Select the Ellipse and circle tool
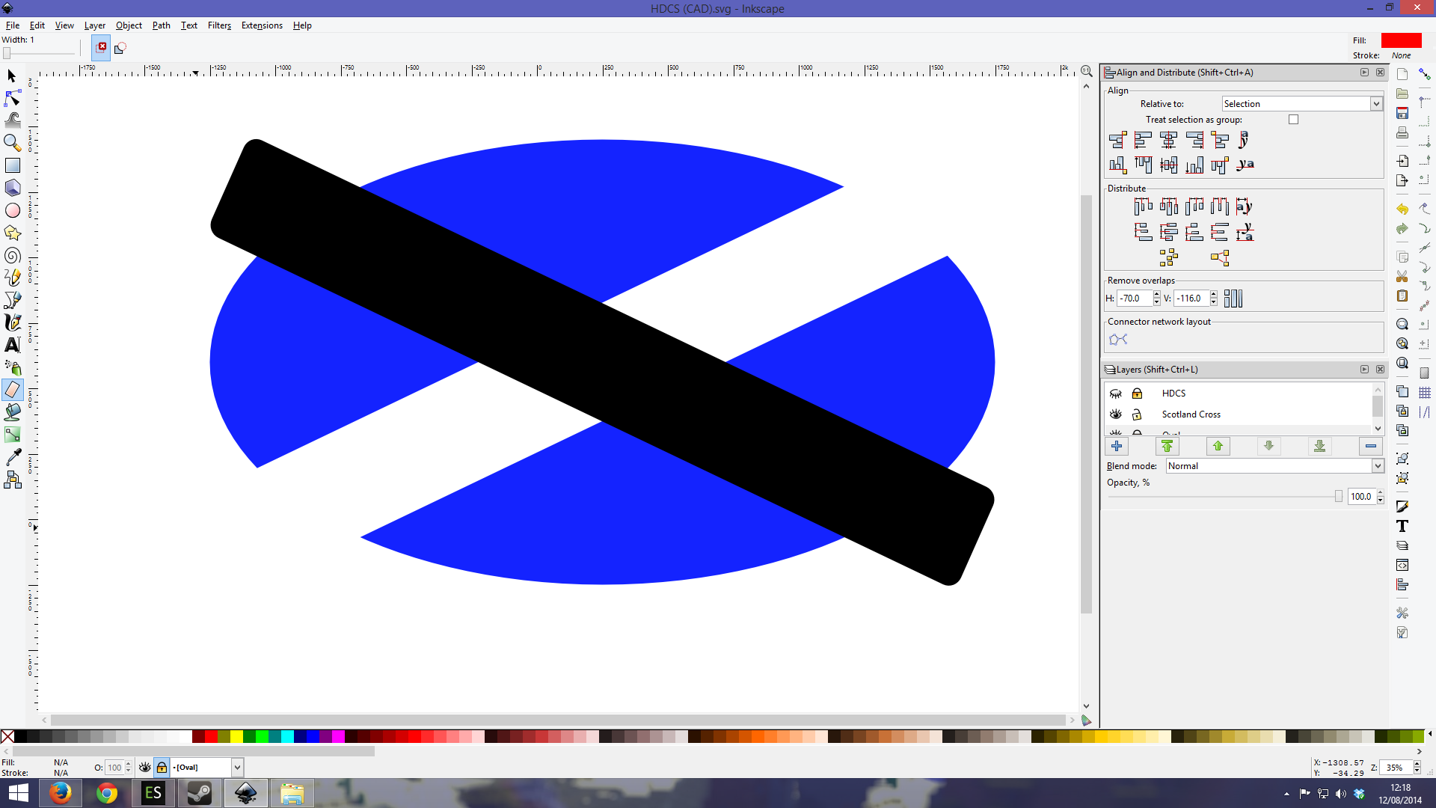The height and width of the screenshot is (808, 1436). point(12,210)
